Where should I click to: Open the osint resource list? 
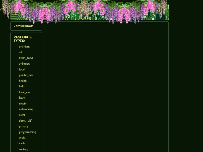[22, 115]
